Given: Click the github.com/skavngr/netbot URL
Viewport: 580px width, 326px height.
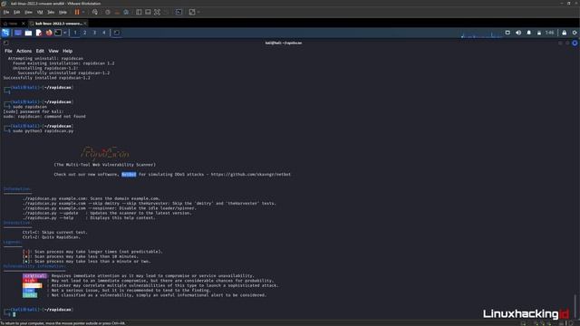Looking at the screenshot, I should point(251,175).
